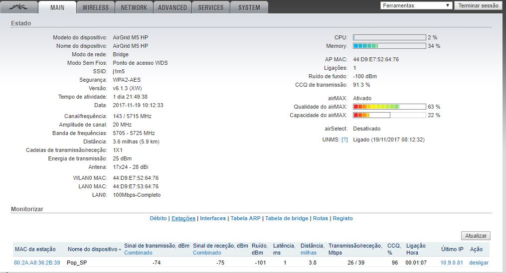
Task: Click the airSelect value Desativado
Action: click(366, 129)
